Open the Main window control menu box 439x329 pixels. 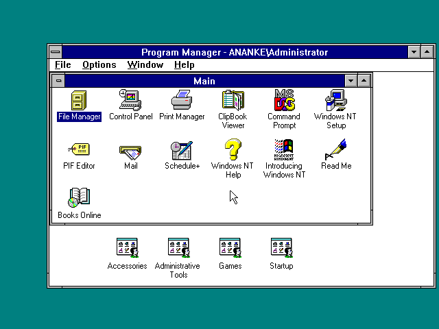tap(59, 81)
